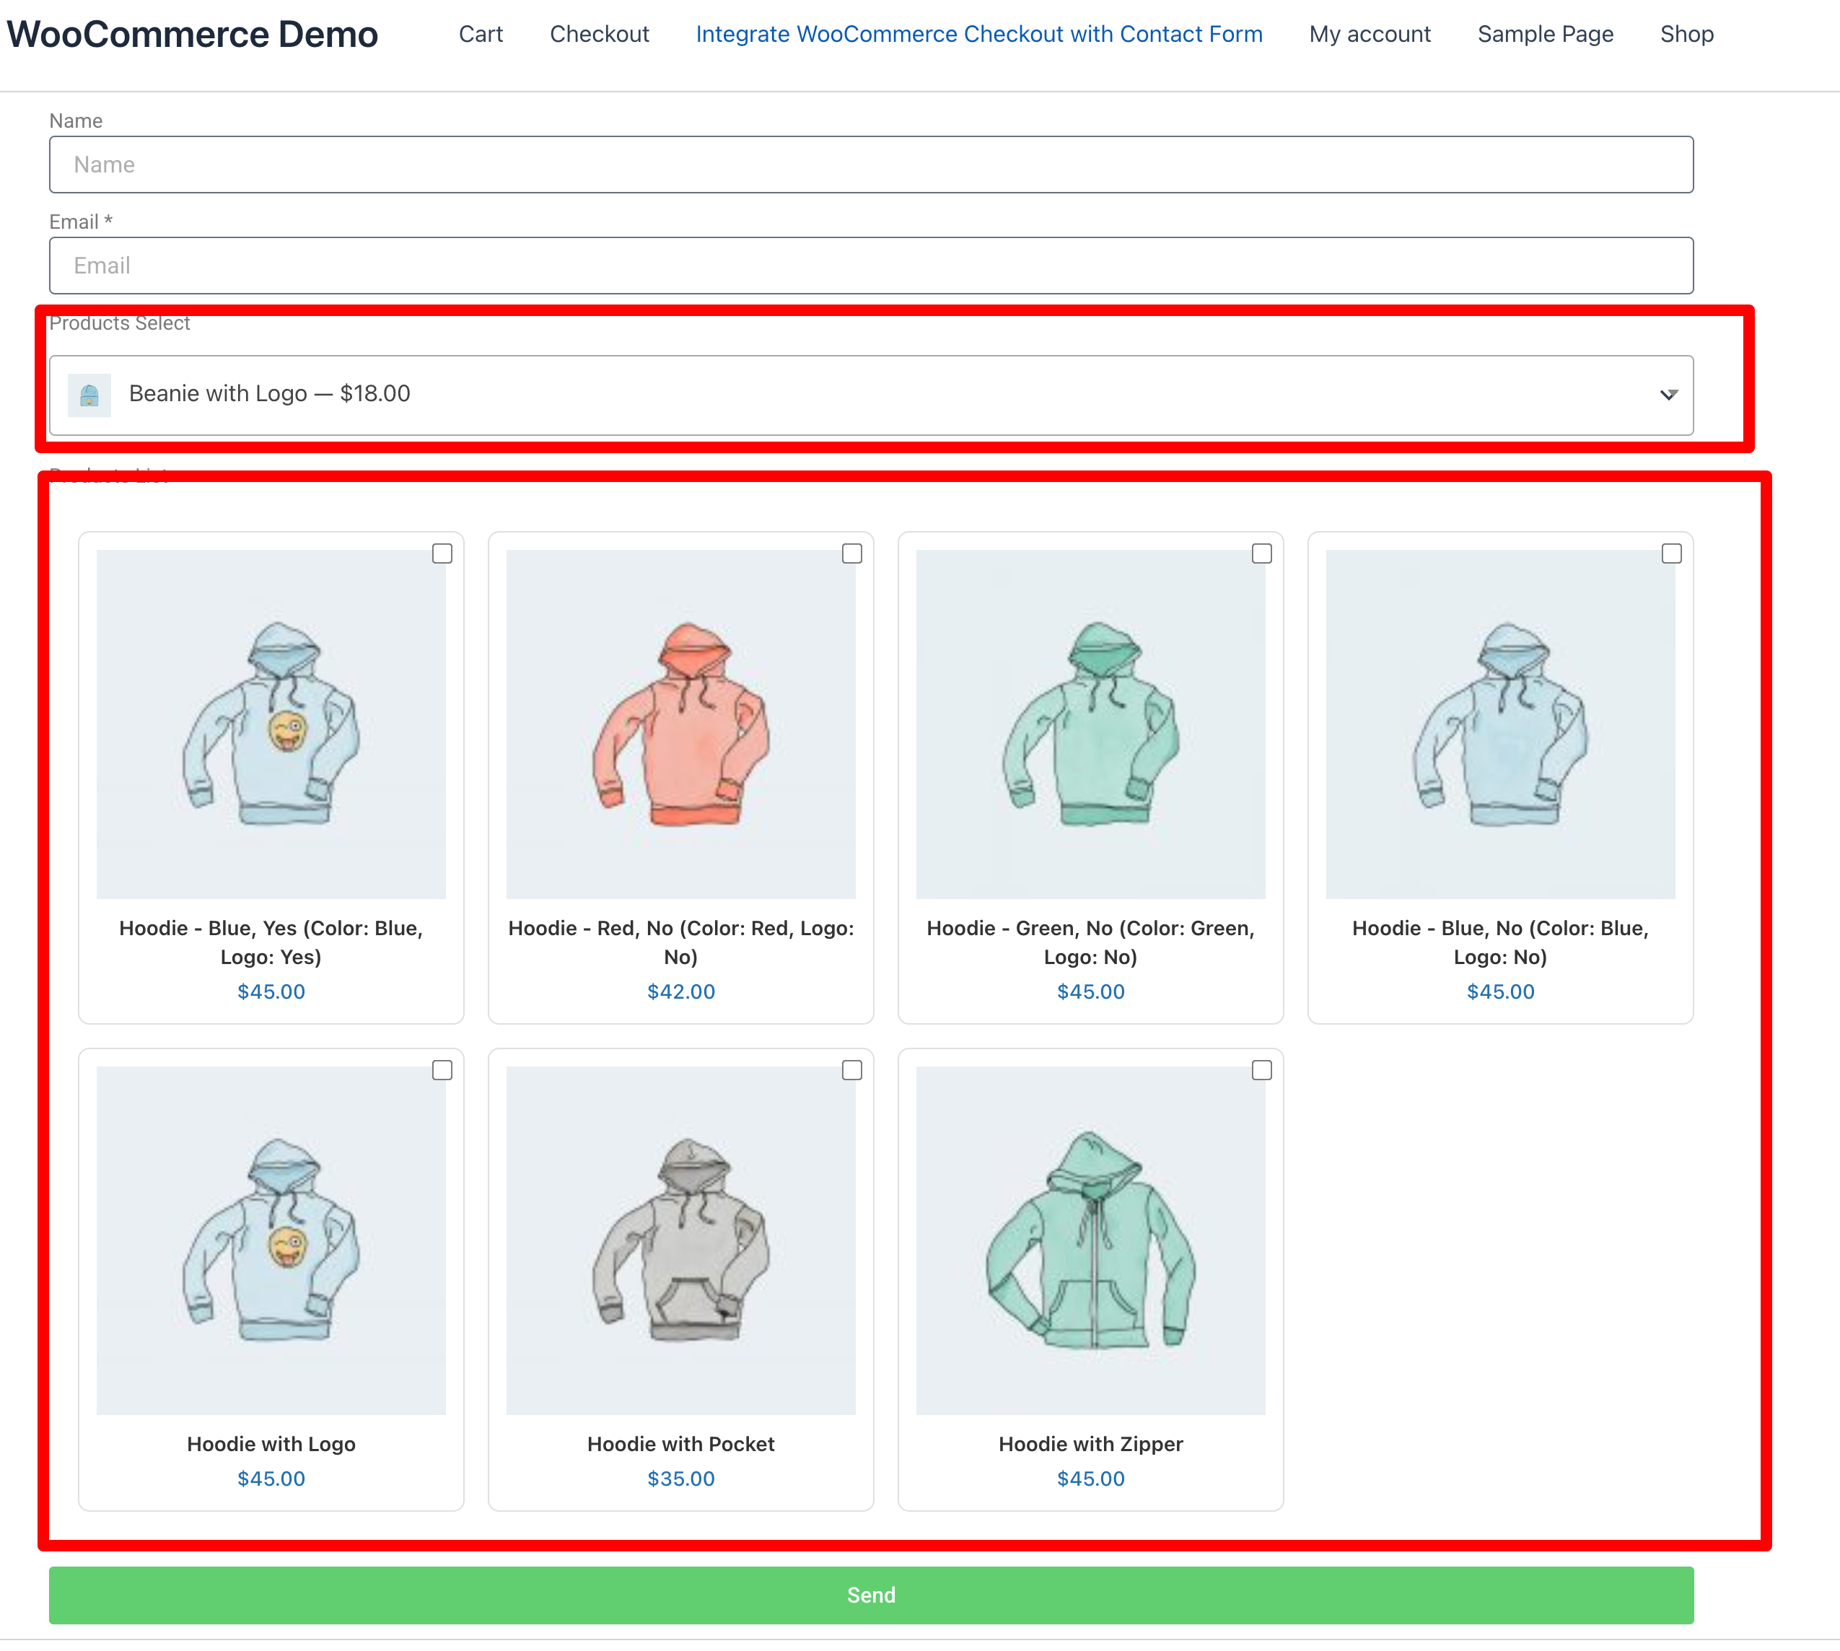Open Integrate WooCommerce Checkout with Contact Form
1840x1651 pixels.
[x=979, y=35]
